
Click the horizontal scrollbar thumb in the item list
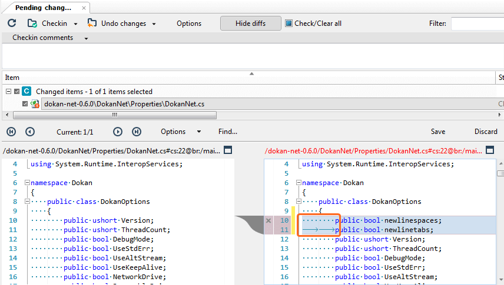(x=114, y=115)
